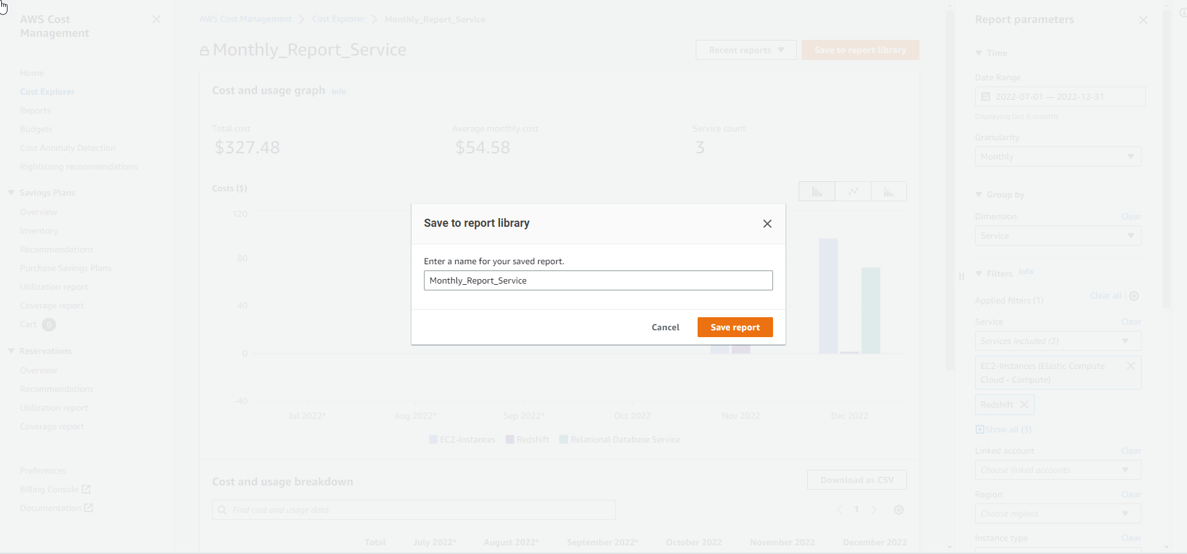Collapse Reservations navigation section
The height and width of the screenshot is (554, 1187).
(11, 351)
